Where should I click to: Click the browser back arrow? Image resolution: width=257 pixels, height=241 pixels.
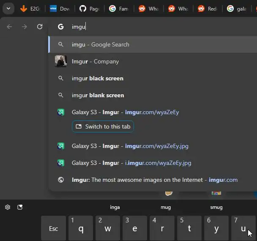pos(9,27)
